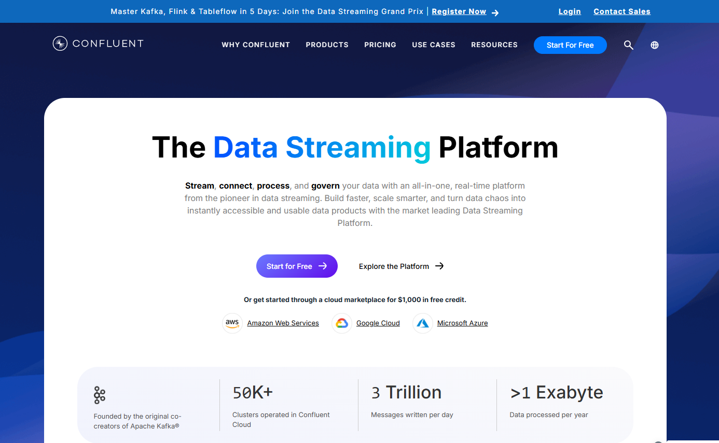Click the Microsoft Azure logo icon
This screenshot has width=719, height=443.
click(423, 323)
